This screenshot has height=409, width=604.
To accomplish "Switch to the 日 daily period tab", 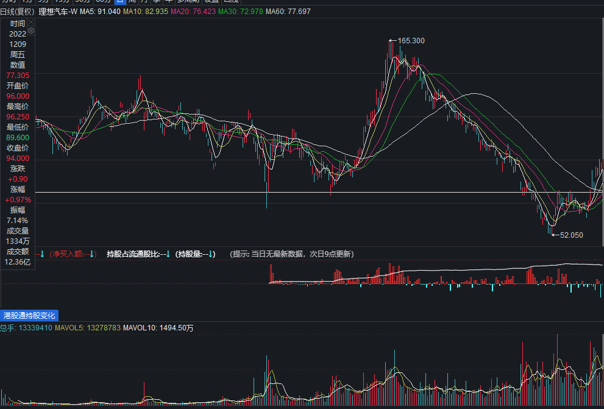I will pyautogui.click(x=120, y=2).
